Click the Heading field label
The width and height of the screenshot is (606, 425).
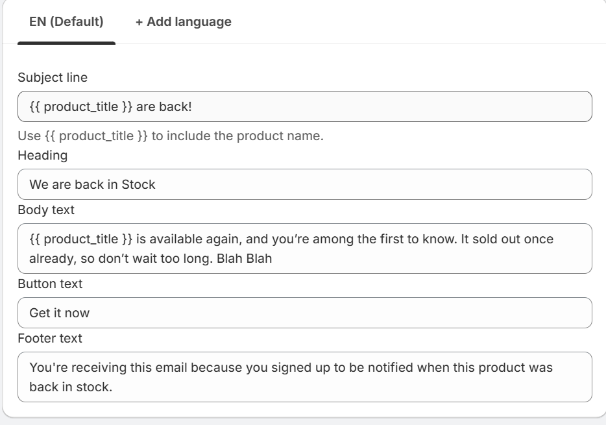43,155
